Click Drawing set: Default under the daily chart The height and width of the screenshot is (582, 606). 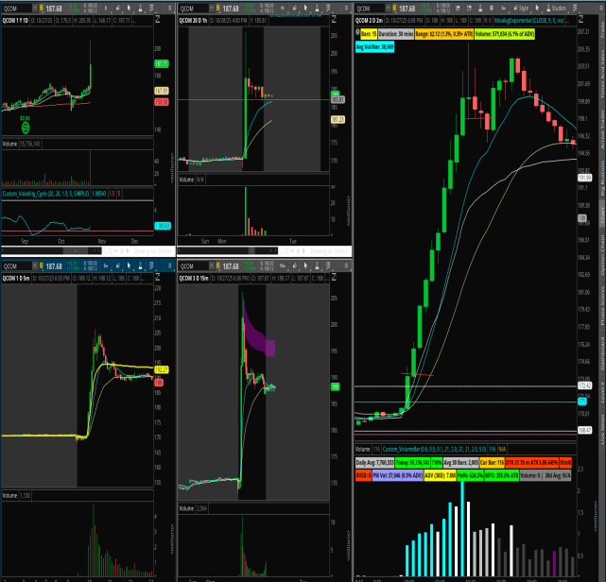153,251
